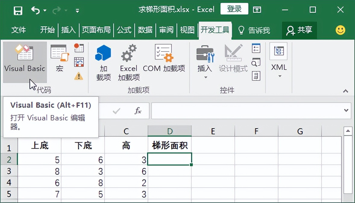
Task: Open the Quick Access Toolbar customize dropdown
Action: 77,10
